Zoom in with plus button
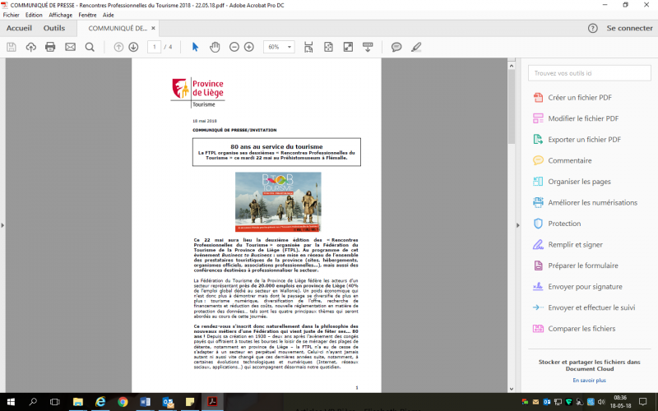The height and width of the screenshot is (411, 658). (x=249, y=47)
